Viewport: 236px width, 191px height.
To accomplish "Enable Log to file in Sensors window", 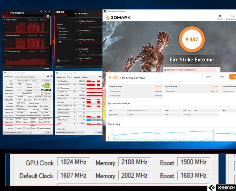I will 58,129.
